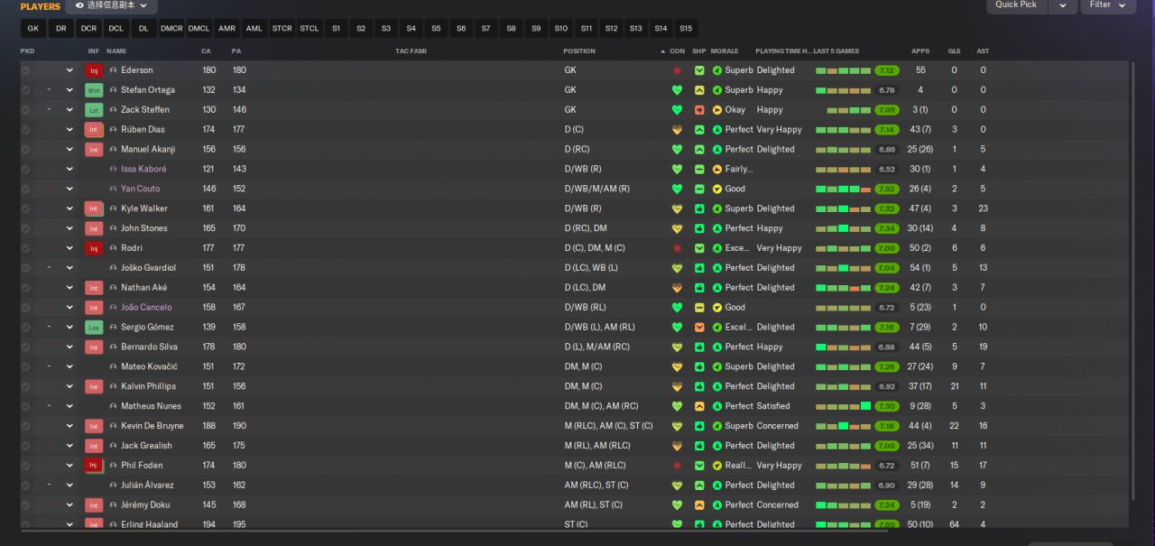Click Issa Kaboré's match sharpness icon
The width and height of the screenshot is (1155, 546).
tap(699, 170)
